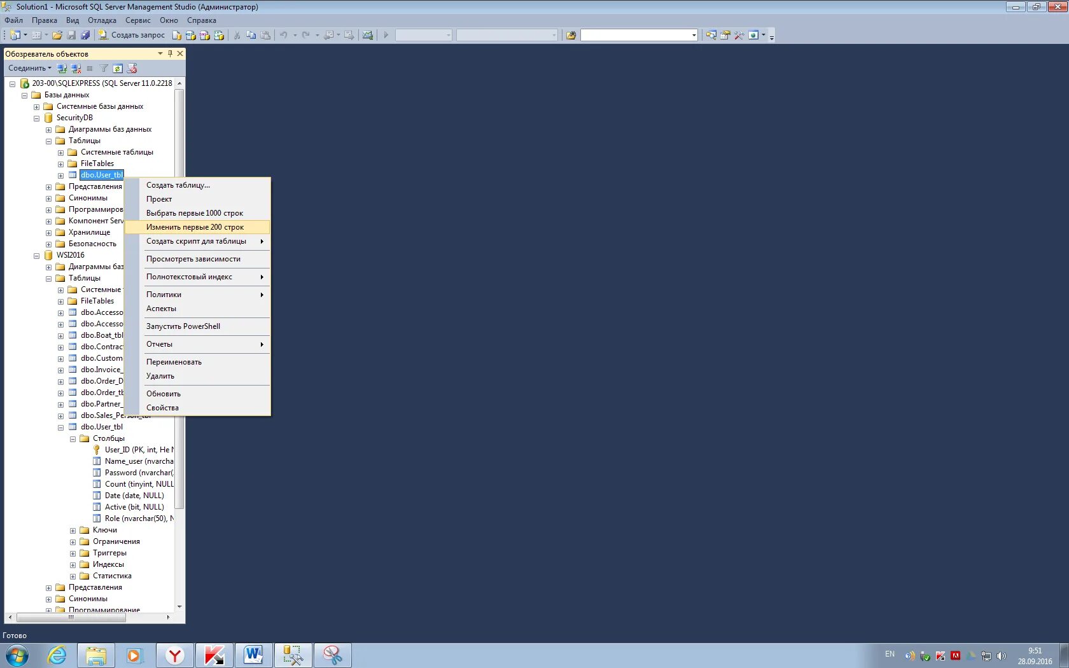
Task: Open the Справка menu
Action: coord(202,20)
